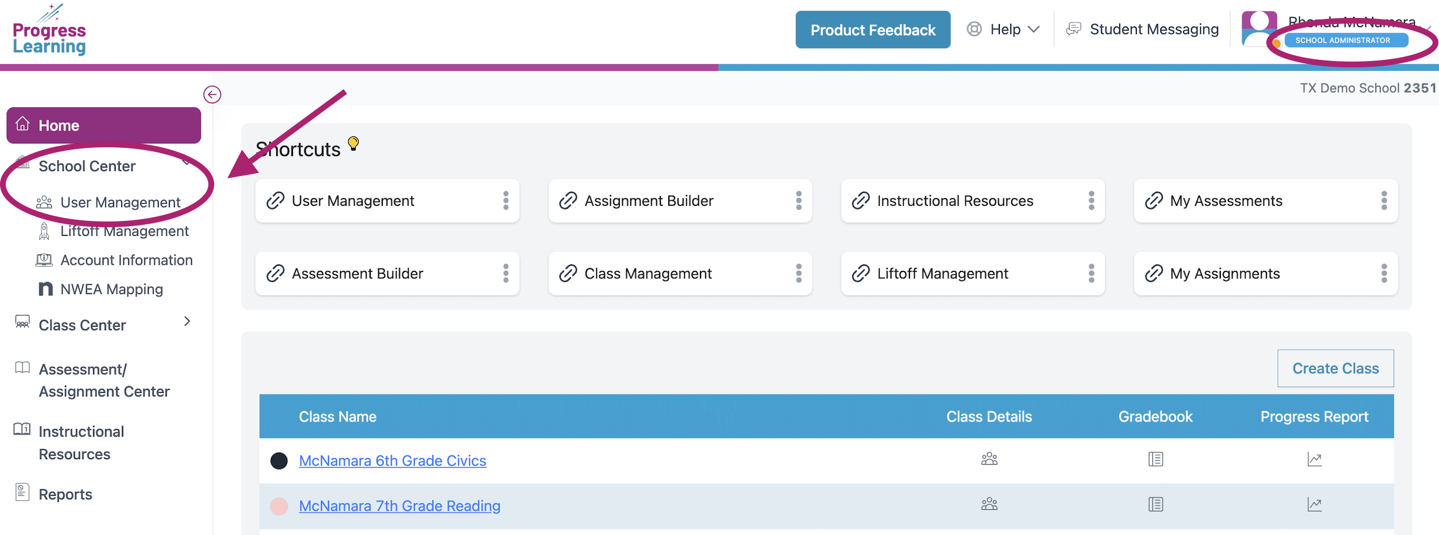Screen dimensions: 1439x535
Task: Click the Reports document icon in sidebar
Action: click(x=22, y=492)
